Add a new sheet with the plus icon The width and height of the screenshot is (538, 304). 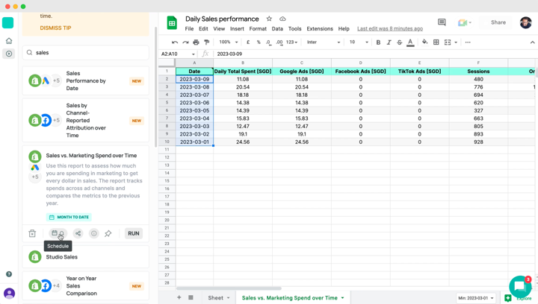coord(179,297)
